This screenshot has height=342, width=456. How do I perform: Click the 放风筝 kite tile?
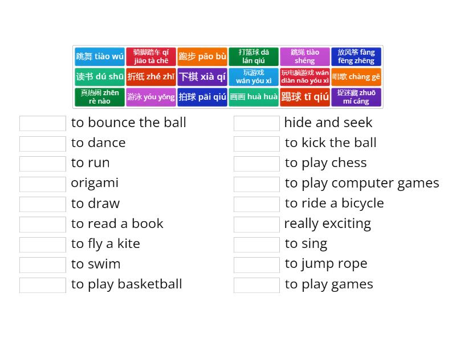[356, 56]
